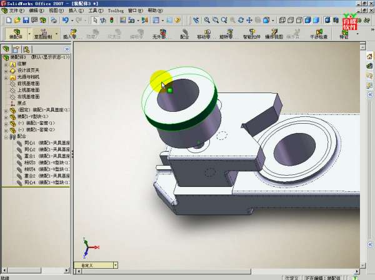
Task: Open the 干涉检查 interference check tool
Action: (x=319, y=34)
